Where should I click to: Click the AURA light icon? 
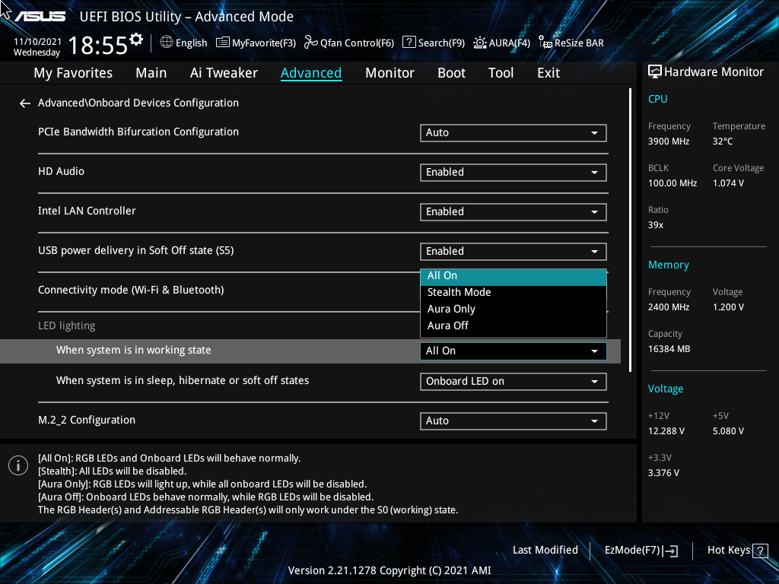click(x=480, y=43)
